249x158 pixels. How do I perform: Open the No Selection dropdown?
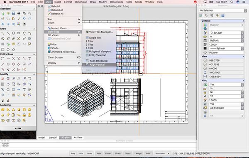point(222,10)
